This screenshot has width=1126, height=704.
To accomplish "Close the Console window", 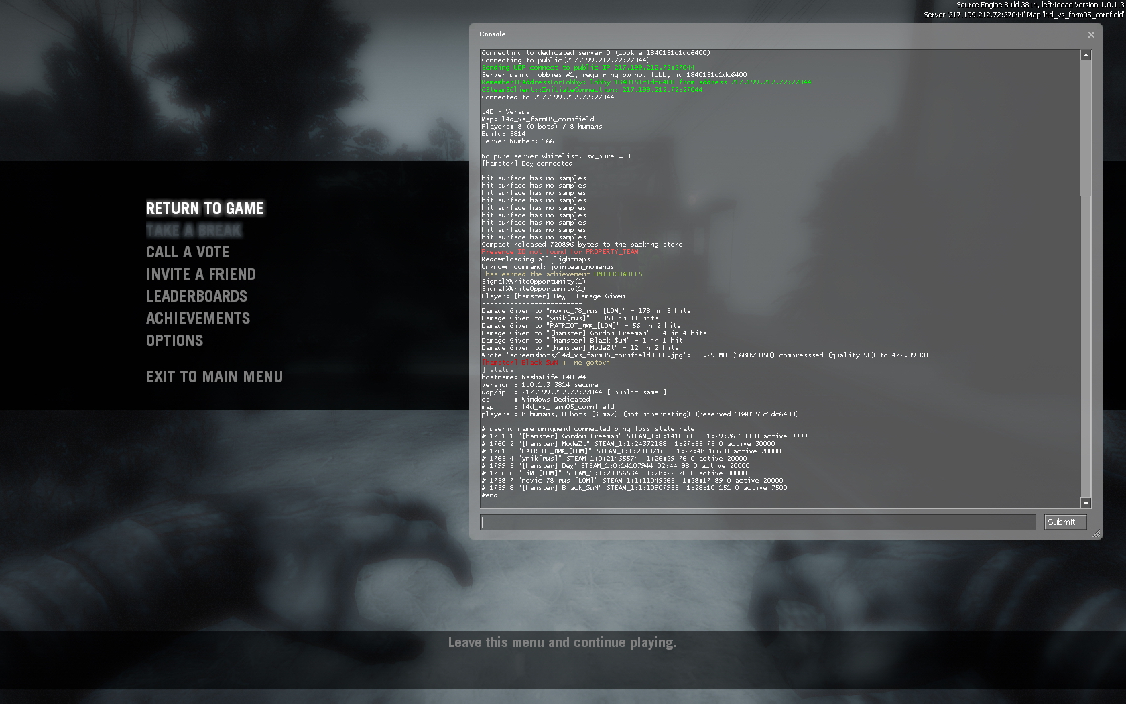I will [x=1091, y=35].
